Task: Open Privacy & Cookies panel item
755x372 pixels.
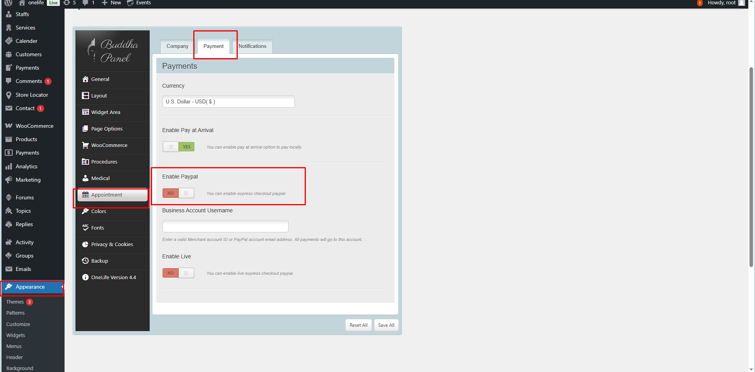Action: coord(112,244)
